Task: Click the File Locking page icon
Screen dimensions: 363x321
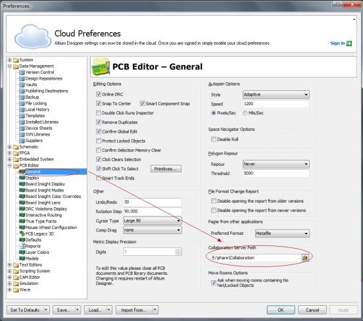Action: coord(22,103)
